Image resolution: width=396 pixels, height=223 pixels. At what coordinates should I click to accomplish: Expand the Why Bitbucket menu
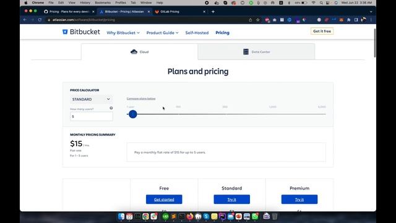coord(123,33)
